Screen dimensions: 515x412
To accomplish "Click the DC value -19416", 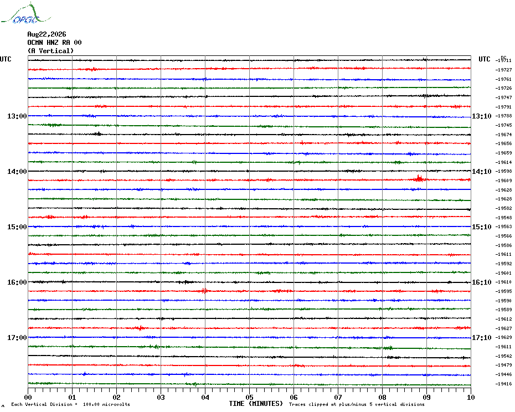I will pos(503,384).
